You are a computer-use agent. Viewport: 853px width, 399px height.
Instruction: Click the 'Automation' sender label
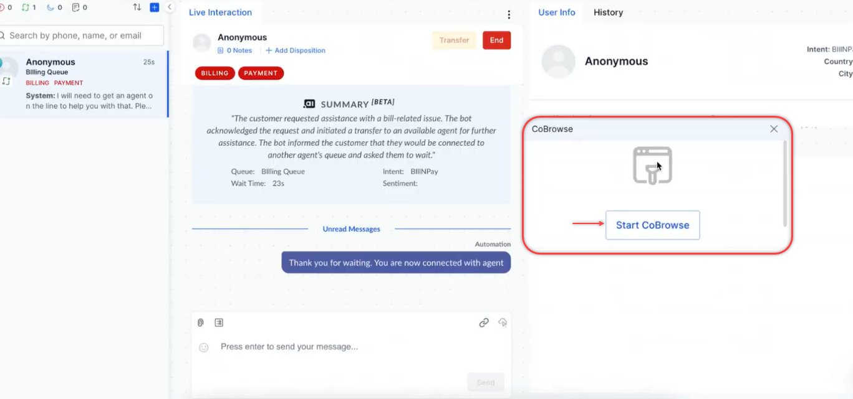point(493,245)
